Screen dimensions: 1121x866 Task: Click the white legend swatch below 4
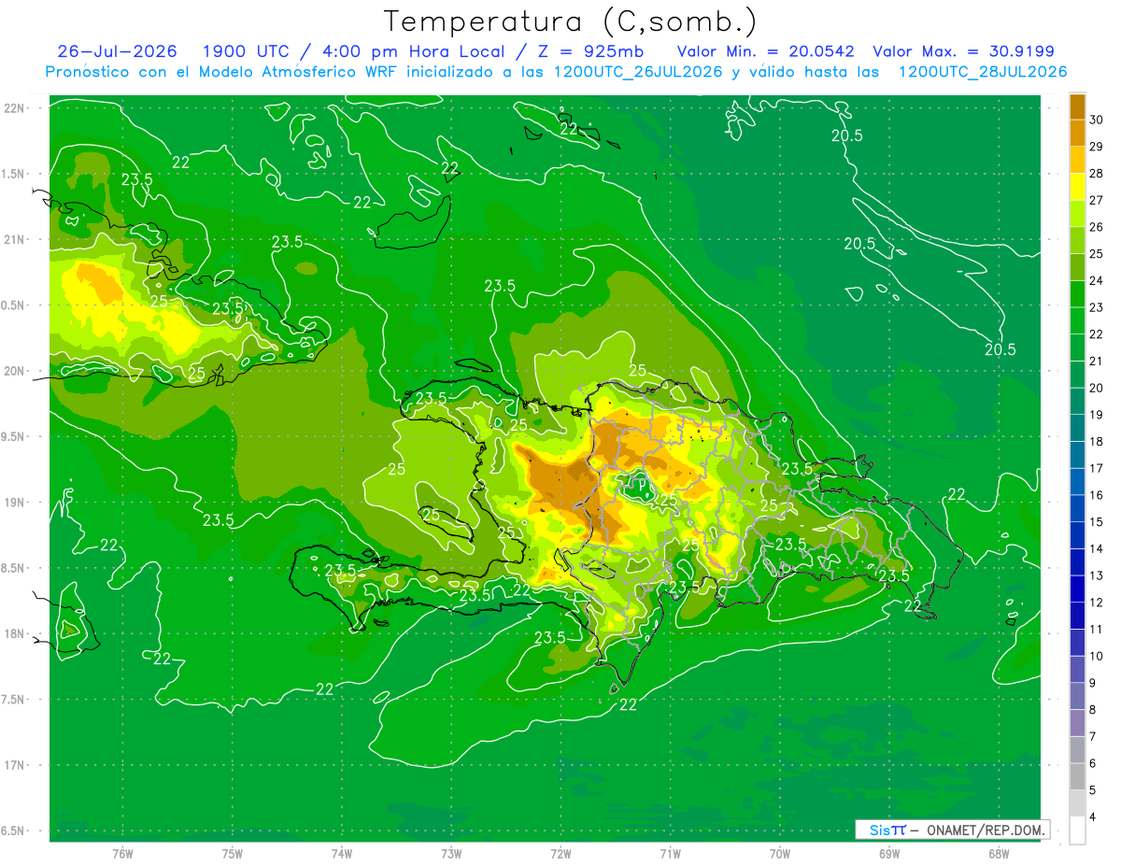[1077, 831]
